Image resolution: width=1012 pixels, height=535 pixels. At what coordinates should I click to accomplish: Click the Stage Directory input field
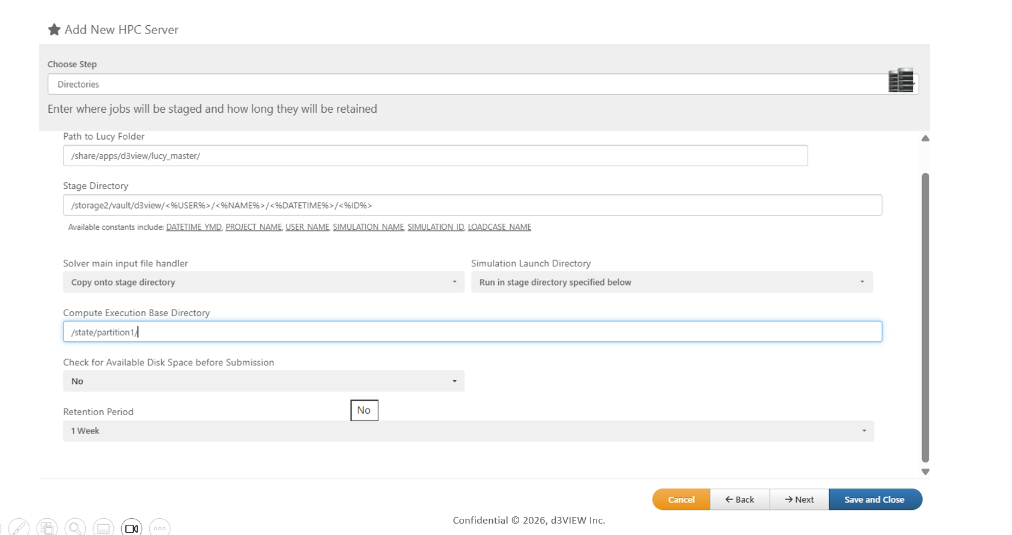coord(472,205)
